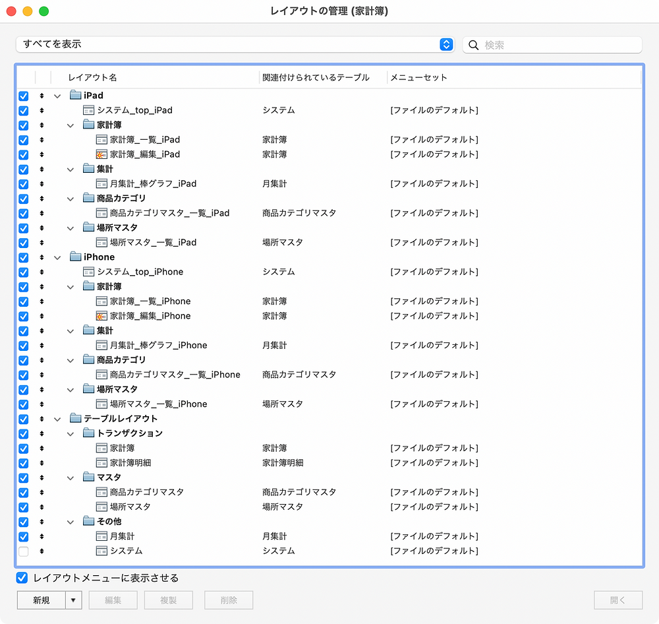
Task: Click the reorder handle for 家計簿明細 row
Action: pos(42,463)
